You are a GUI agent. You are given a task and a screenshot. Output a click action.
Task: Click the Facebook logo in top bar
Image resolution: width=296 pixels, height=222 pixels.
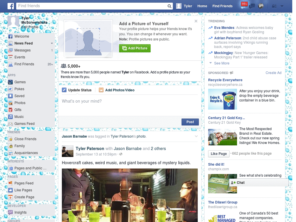[x=11, y=6]
